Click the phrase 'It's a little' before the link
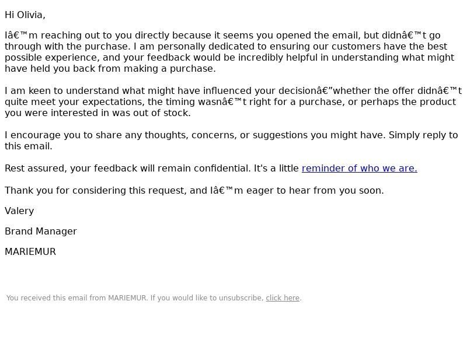 (x=276, y=169)
